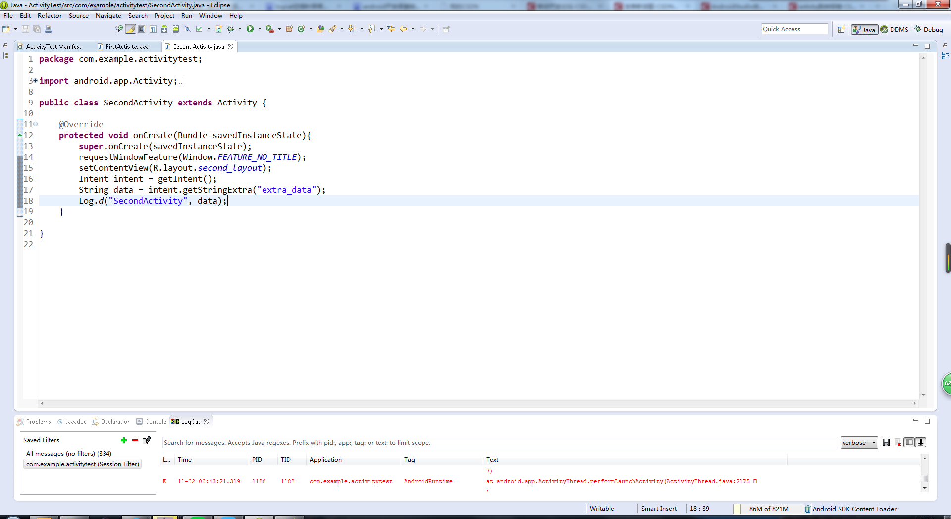Open the Android SDK Manager icon
This screenshot has width=951, height=519.
[x=164, y=29]
